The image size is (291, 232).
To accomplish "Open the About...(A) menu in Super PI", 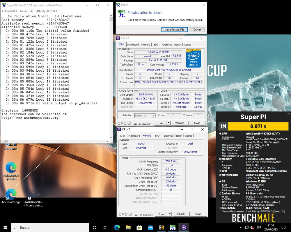I will click(26, 11).
